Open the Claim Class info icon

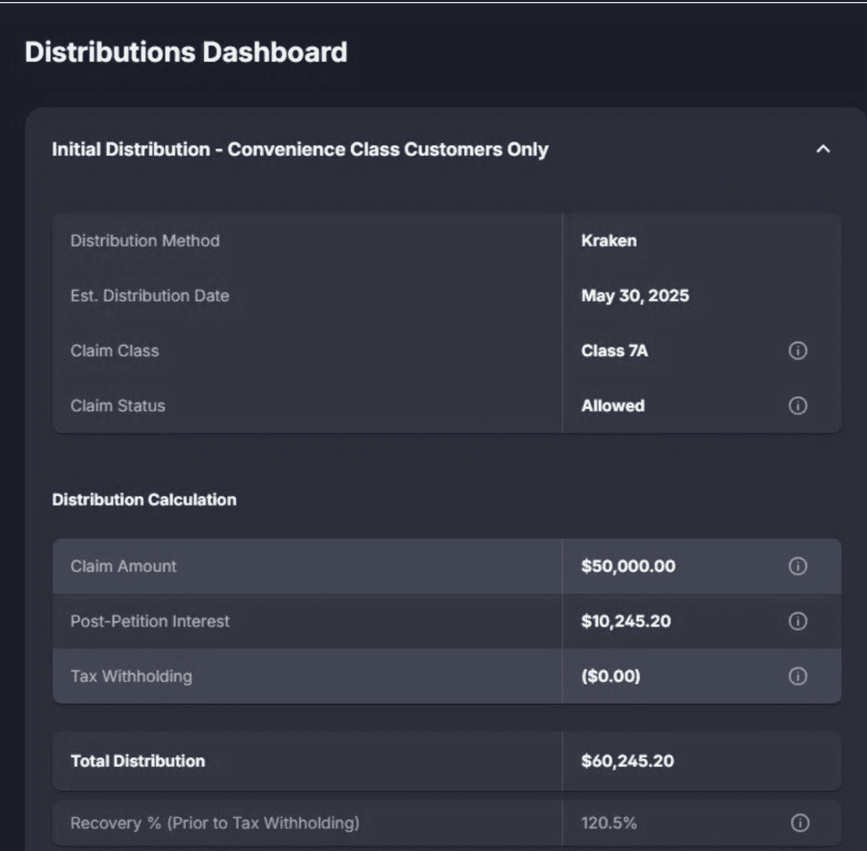tap(797, 351)
